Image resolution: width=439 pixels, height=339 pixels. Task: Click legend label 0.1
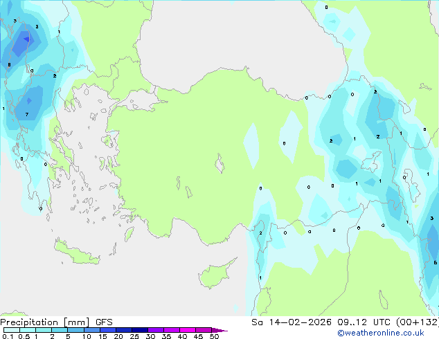click(x=8, y=336)
